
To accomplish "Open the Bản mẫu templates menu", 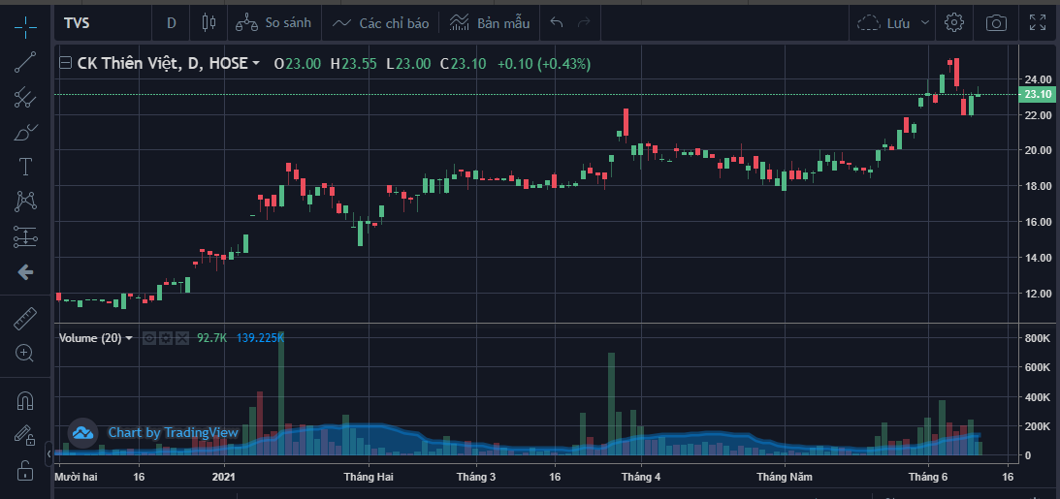I will [490, 22].
